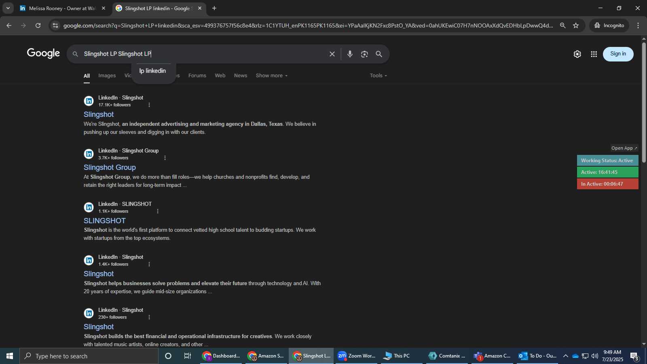Click LinkedIn favicon of Slingshot Group result
The width and height of the screenshot is (647, 364).
pyautogui.click(x=89, y=154)
